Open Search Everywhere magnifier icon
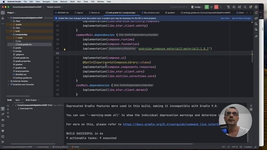 tap(245, 7)
